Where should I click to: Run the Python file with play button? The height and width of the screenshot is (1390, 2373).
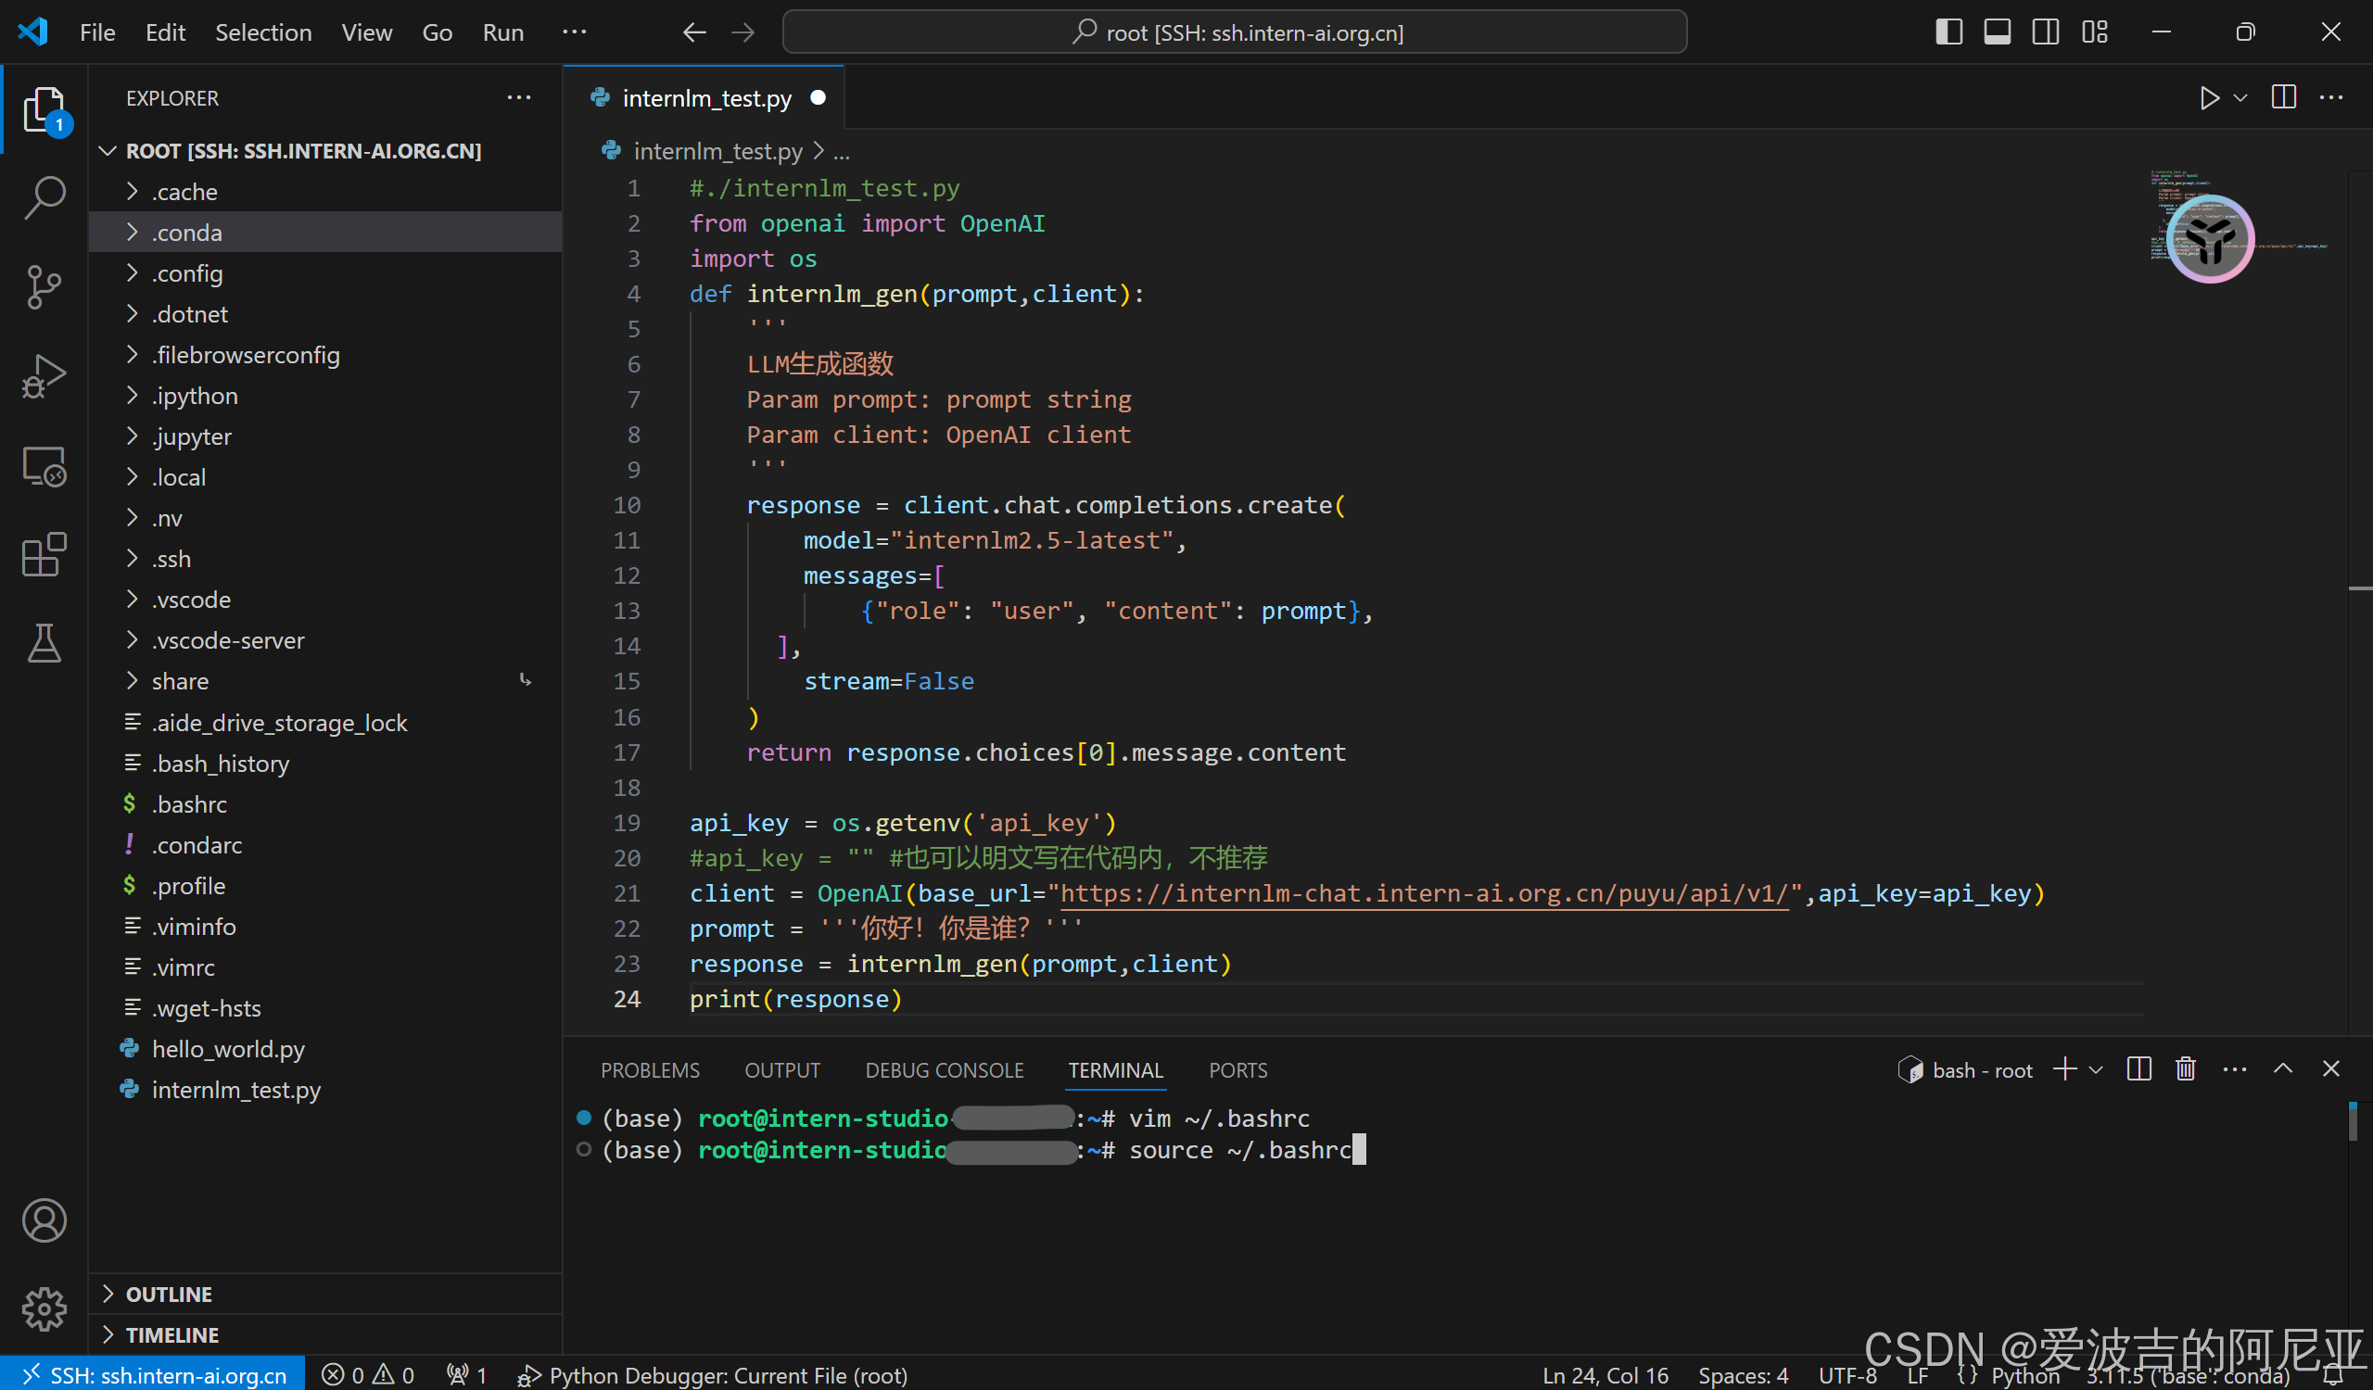tap(2208, 98)
